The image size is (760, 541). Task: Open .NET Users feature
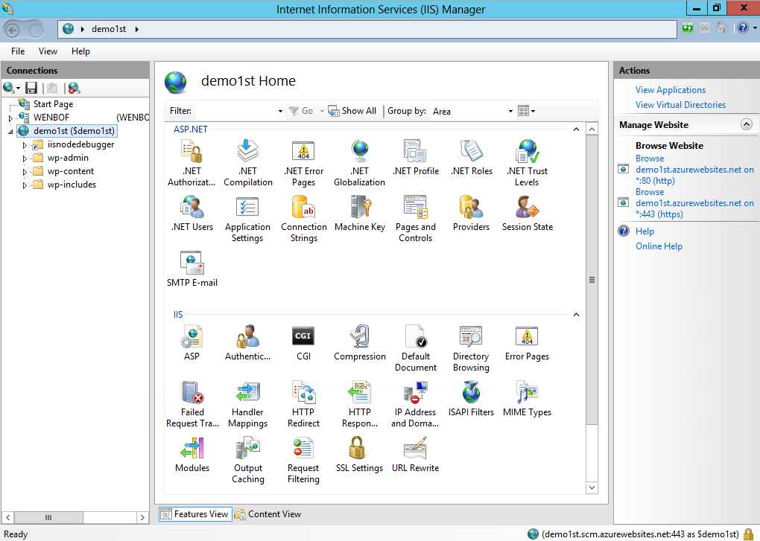click(x=192, y=213)
